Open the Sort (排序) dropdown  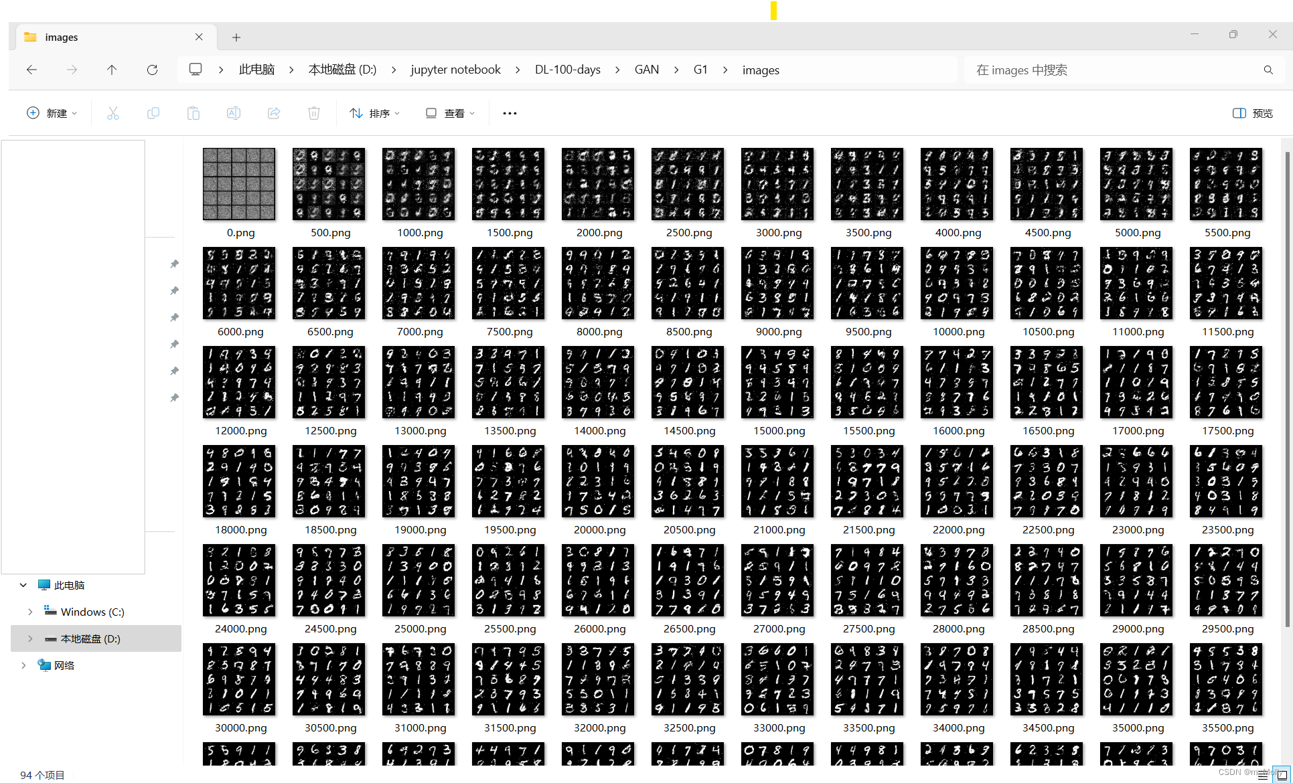click(x=375, y=113)
